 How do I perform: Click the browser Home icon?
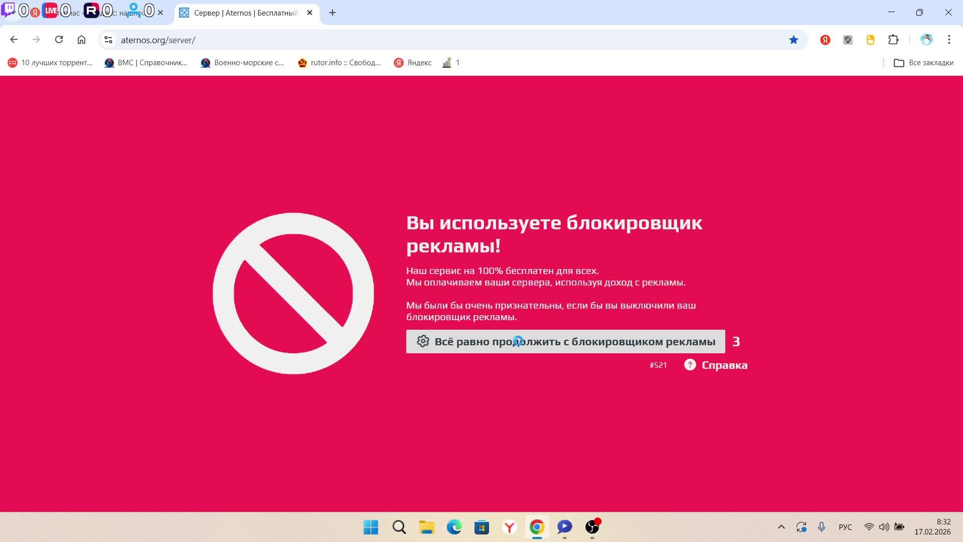(x=82, y=40)
